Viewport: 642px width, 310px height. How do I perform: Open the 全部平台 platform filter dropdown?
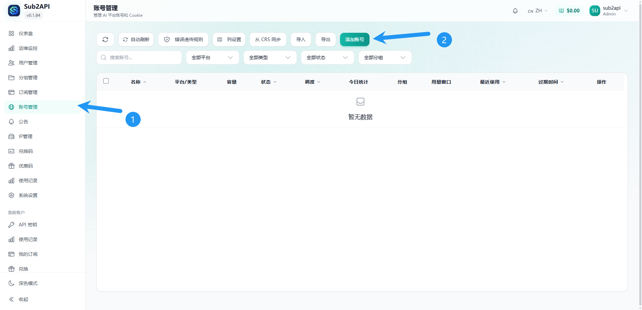(212, 57)
